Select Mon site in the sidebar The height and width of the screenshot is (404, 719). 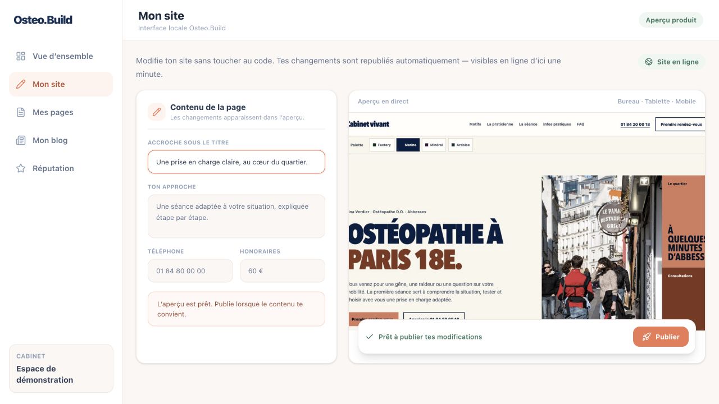(61, 84)
